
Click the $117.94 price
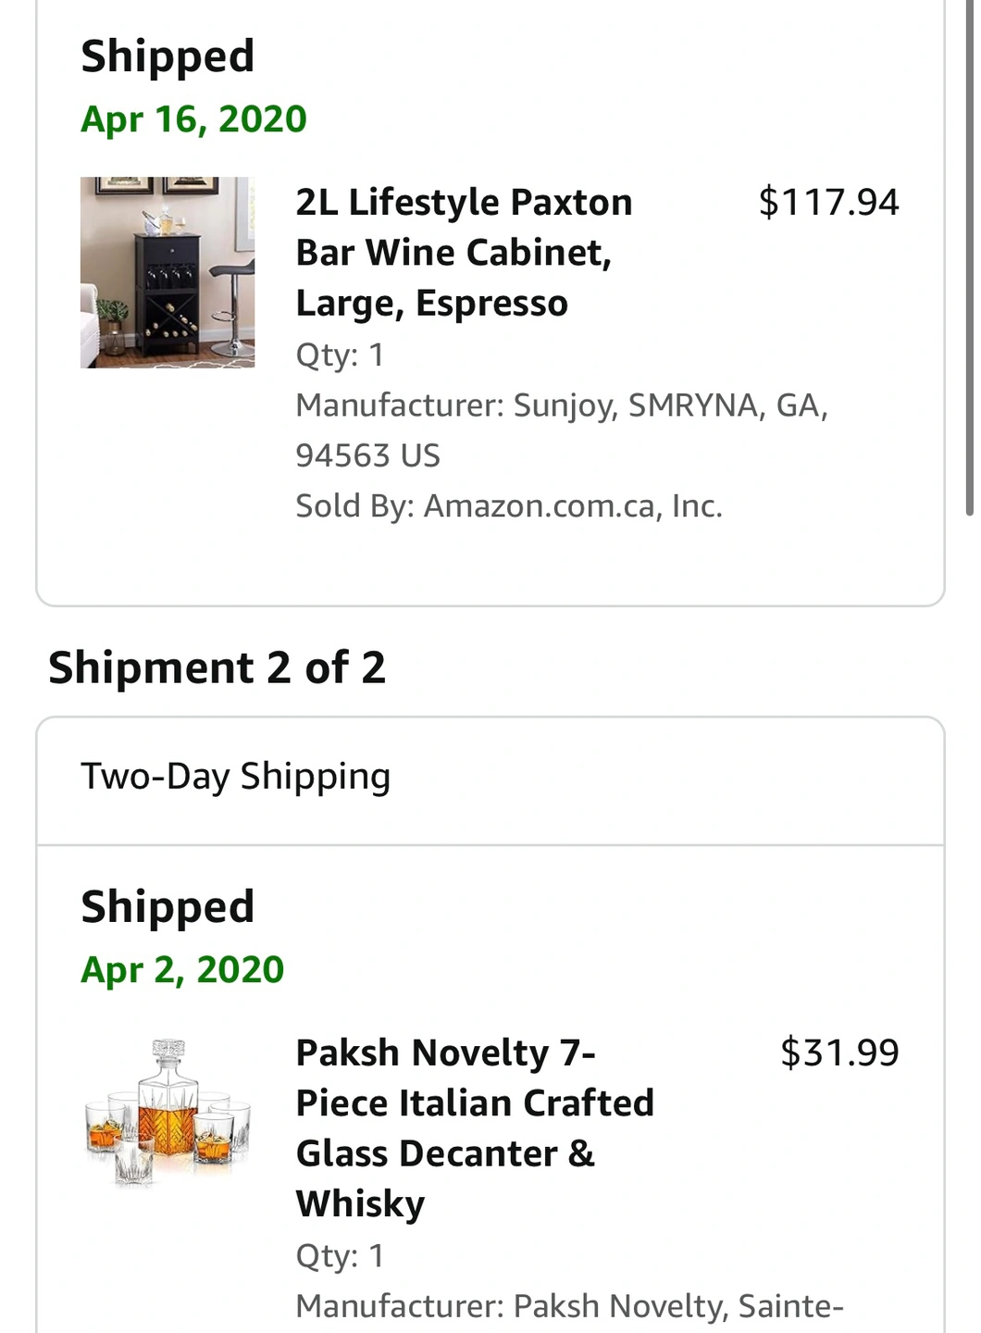point(828,202)
